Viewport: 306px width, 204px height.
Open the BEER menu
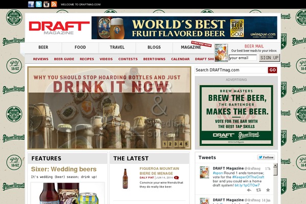pyautogui.click(x=43, y=47)
